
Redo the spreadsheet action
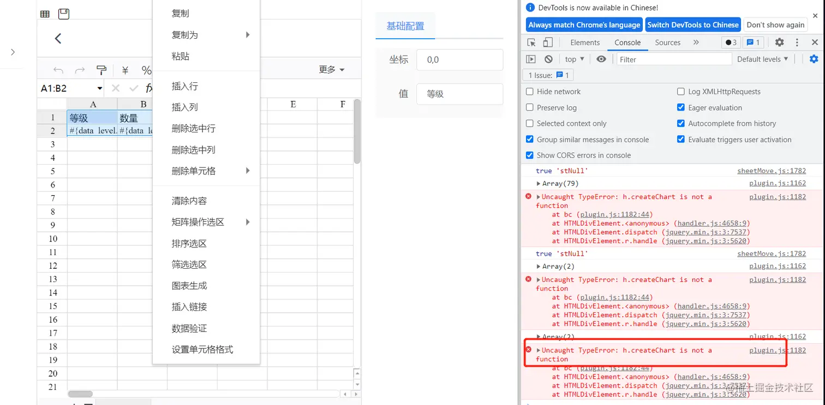click(80, 70)
